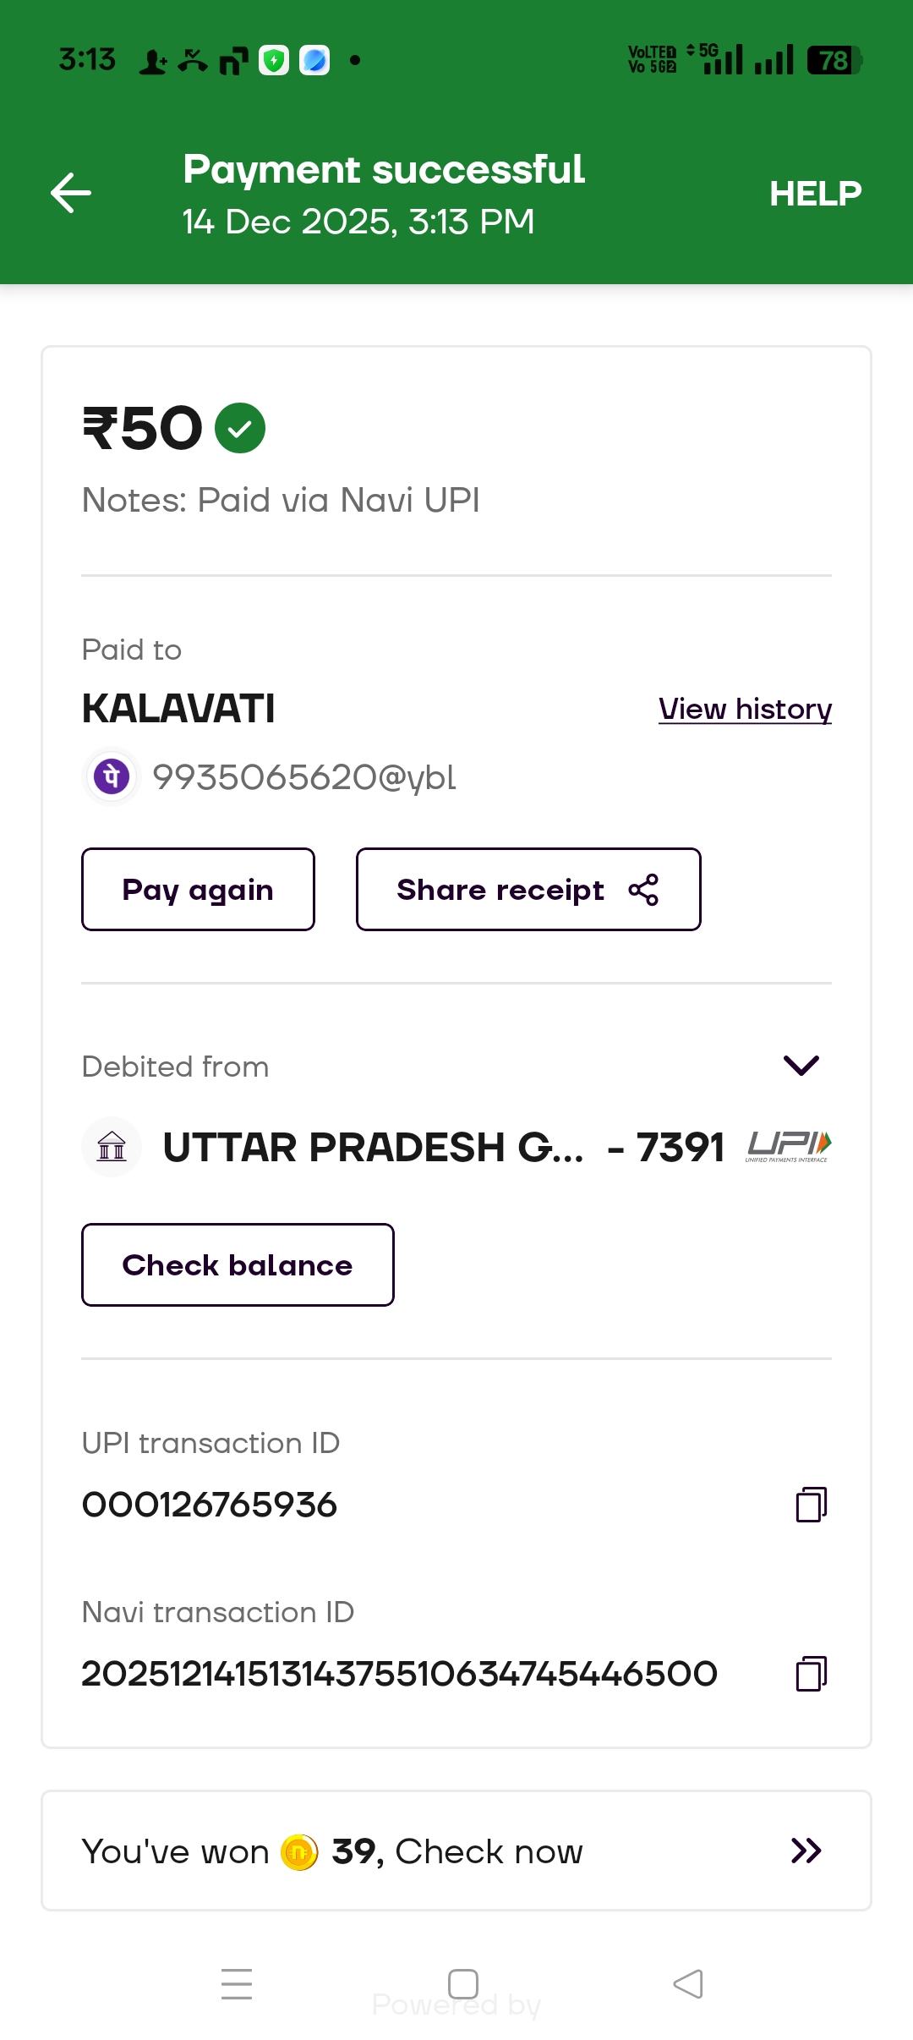The height and width of the screenshot is (2040, 913).
Task: Expand the Debited from details chevron
Action: point(801,1065)
